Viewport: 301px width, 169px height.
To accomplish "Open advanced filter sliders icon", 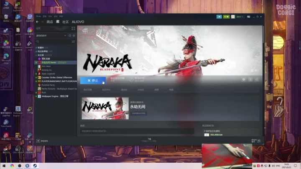I will 73,41.
